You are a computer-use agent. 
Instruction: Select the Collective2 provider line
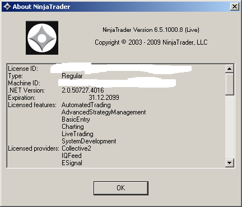(76, 148)
